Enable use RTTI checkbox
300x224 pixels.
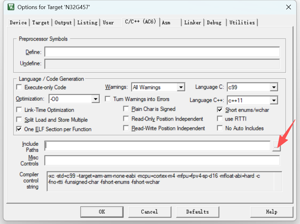[220, 119]
